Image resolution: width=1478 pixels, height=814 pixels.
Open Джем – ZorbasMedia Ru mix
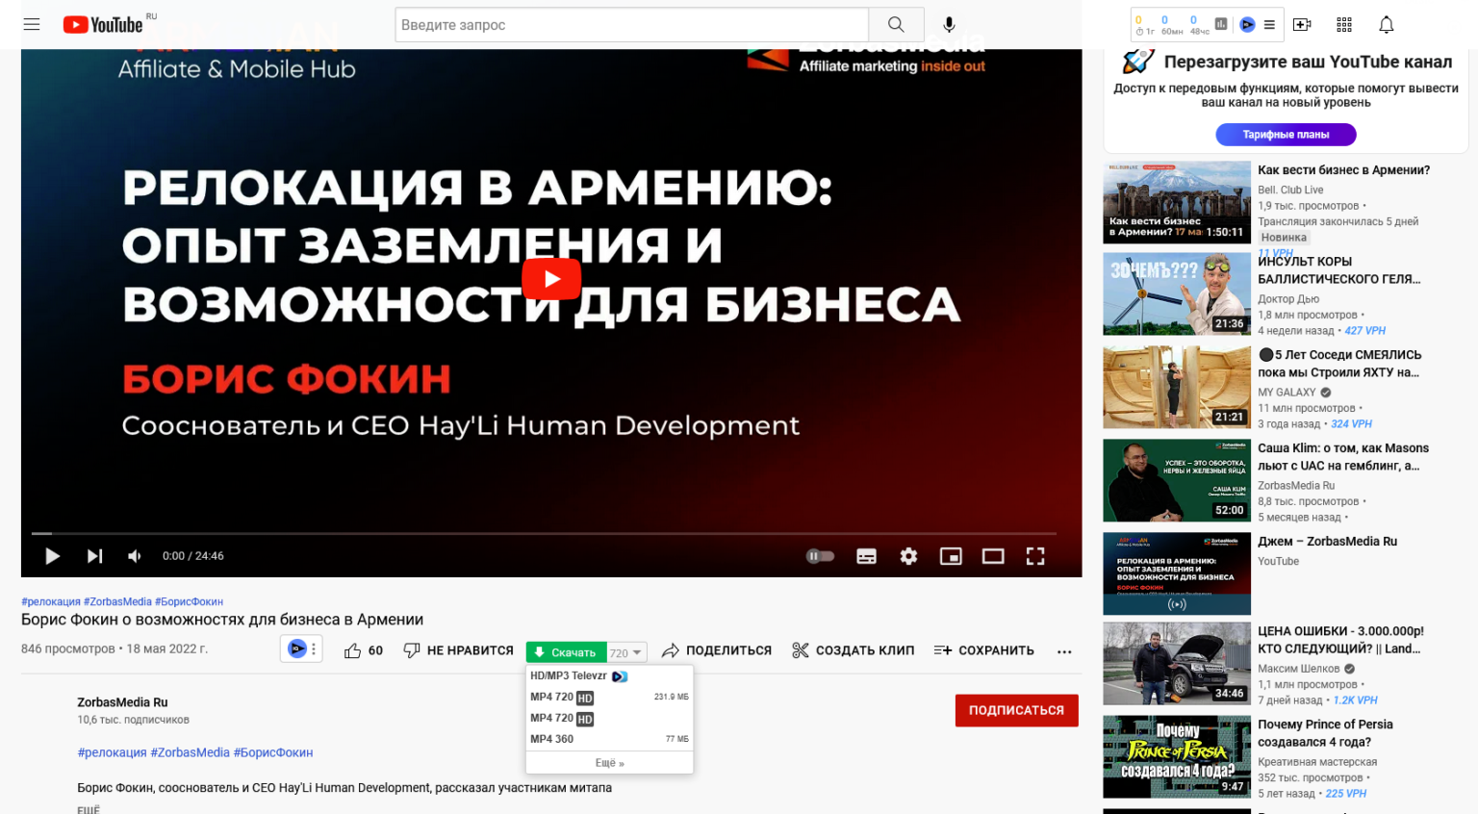tap(1327, 542)
